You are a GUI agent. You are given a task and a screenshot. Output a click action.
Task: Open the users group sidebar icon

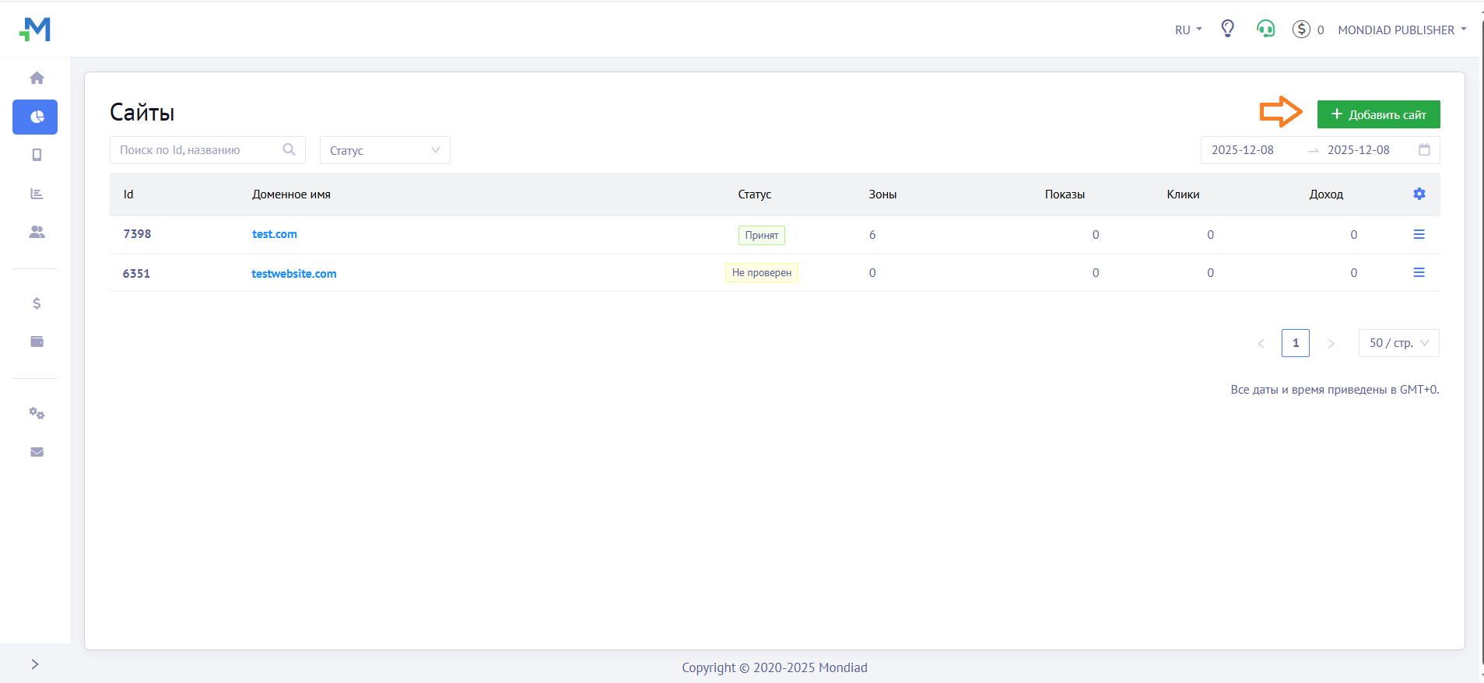click(x=37, y=232)
